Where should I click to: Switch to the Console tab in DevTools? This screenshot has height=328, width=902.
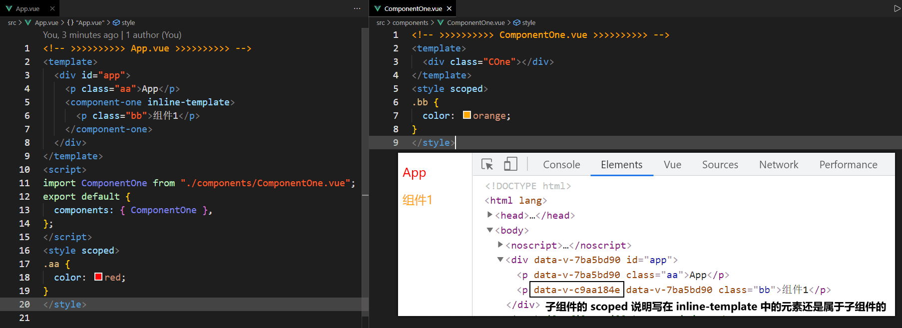click(x=561, y=165)
